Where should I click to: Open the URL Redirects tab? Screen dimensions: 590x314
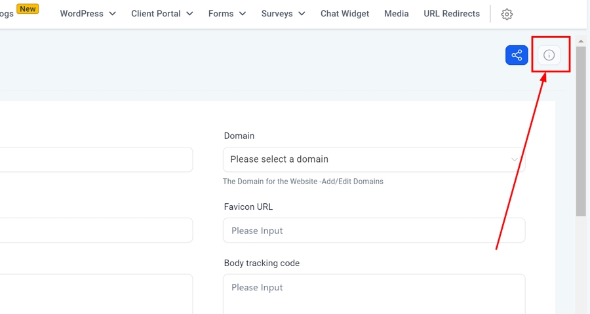(452, 14)
